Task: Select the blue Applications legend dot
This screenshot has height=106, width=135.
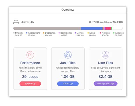Action: tap(27, 33)
